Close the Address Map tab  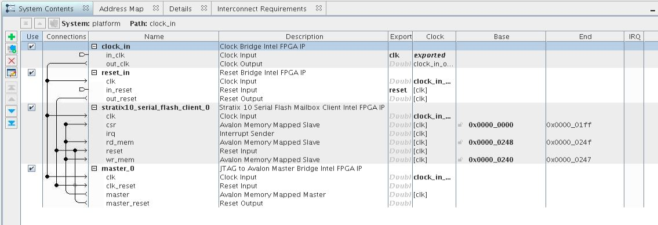click(x=156, y=8)
